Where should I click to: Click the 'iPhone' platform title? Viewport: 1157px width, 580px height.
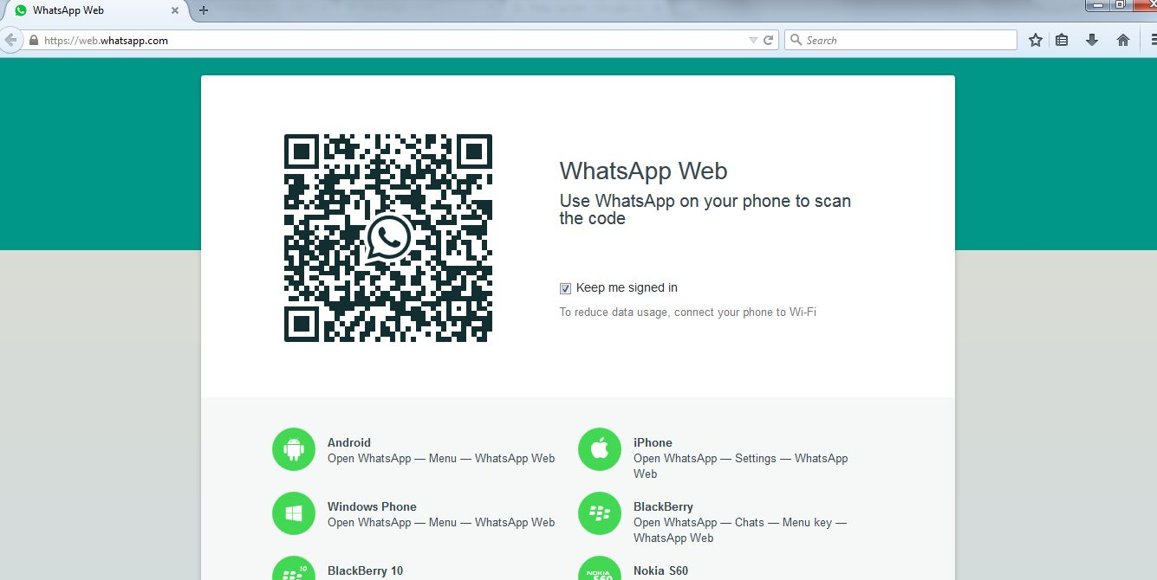[x=653, y=442]
